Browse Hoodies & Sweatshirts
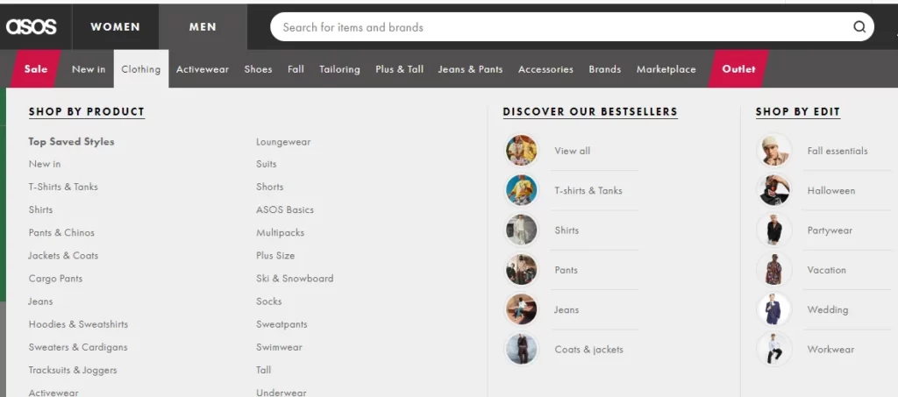Viewport: 898px width, 397px height. (78, 324)
